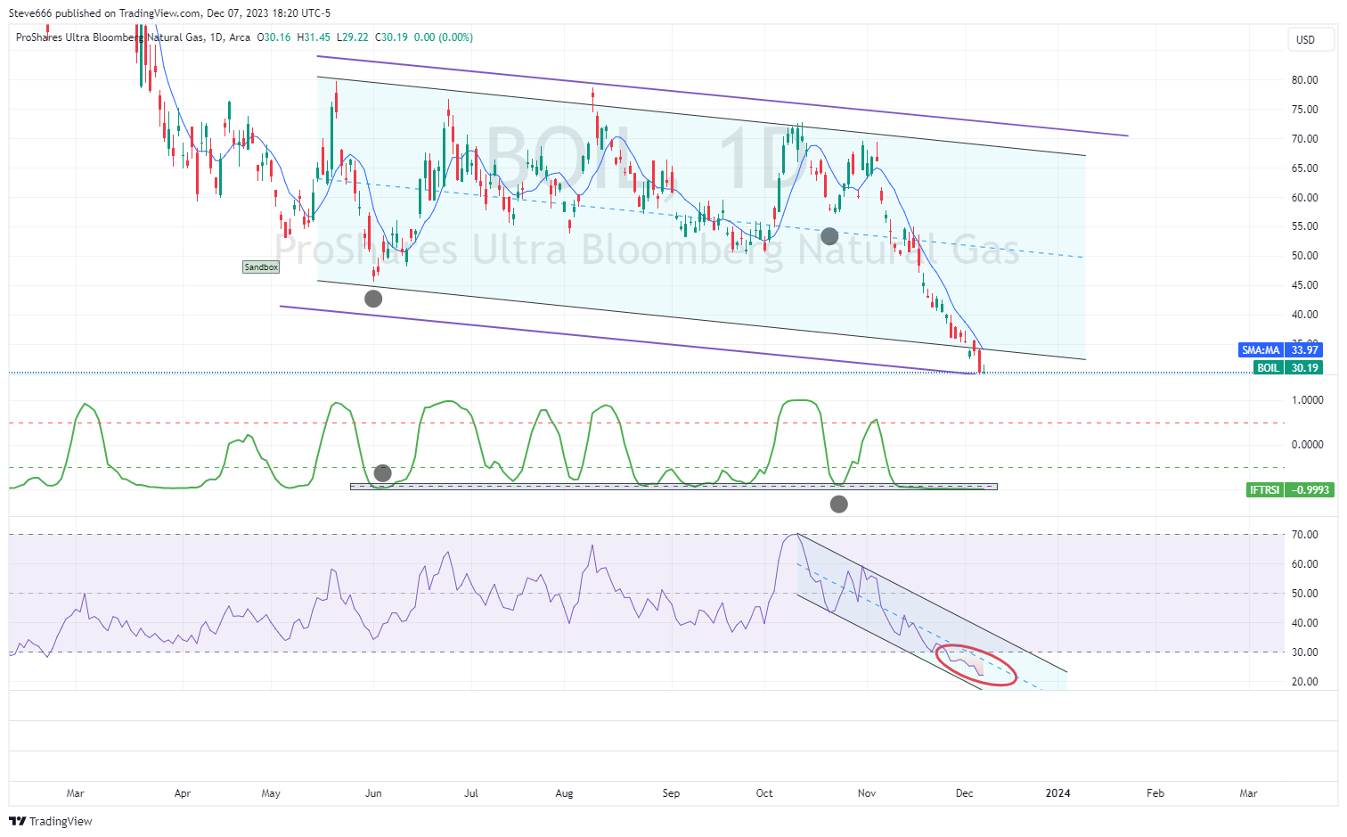Click the Oct label on time axis
The image size is (1347, 837).
[764, 793]
